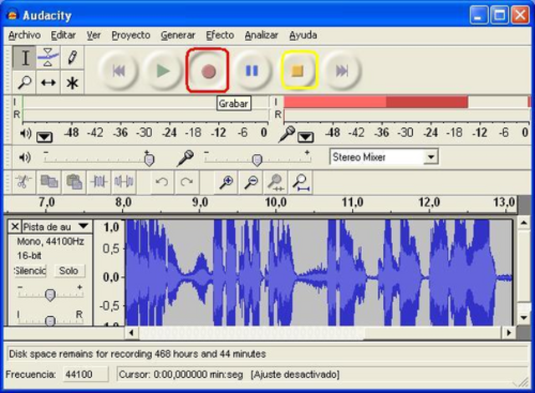Open the Analizar menu
The height and width of the screenshot is (393, 535).
click(x=262, y=35)
